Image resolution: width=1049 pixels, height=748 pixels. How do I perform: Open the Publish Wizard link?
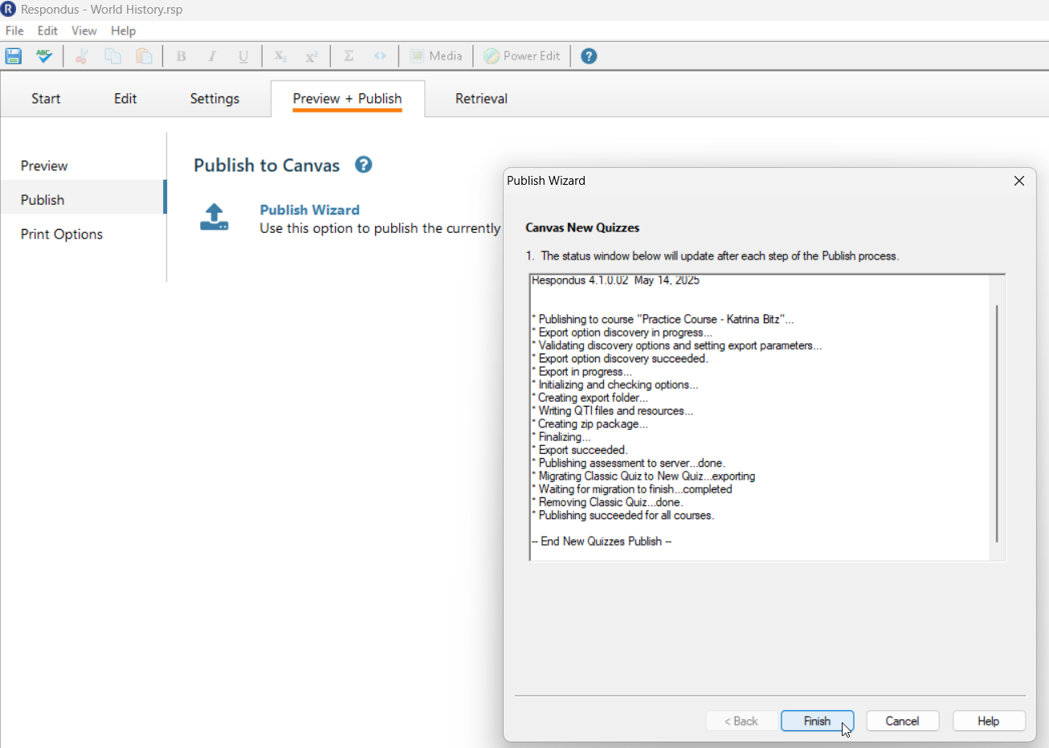coord(309,210)
